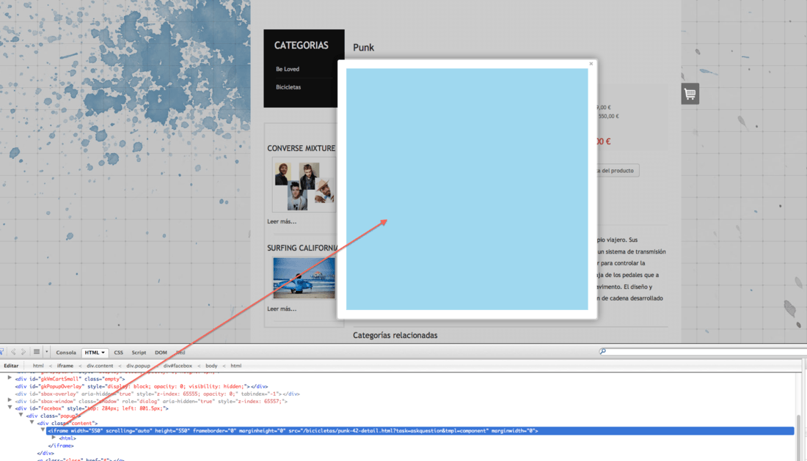Click the 'del producto' button
This screenshot has width=807, height=461.
[618, 171]
